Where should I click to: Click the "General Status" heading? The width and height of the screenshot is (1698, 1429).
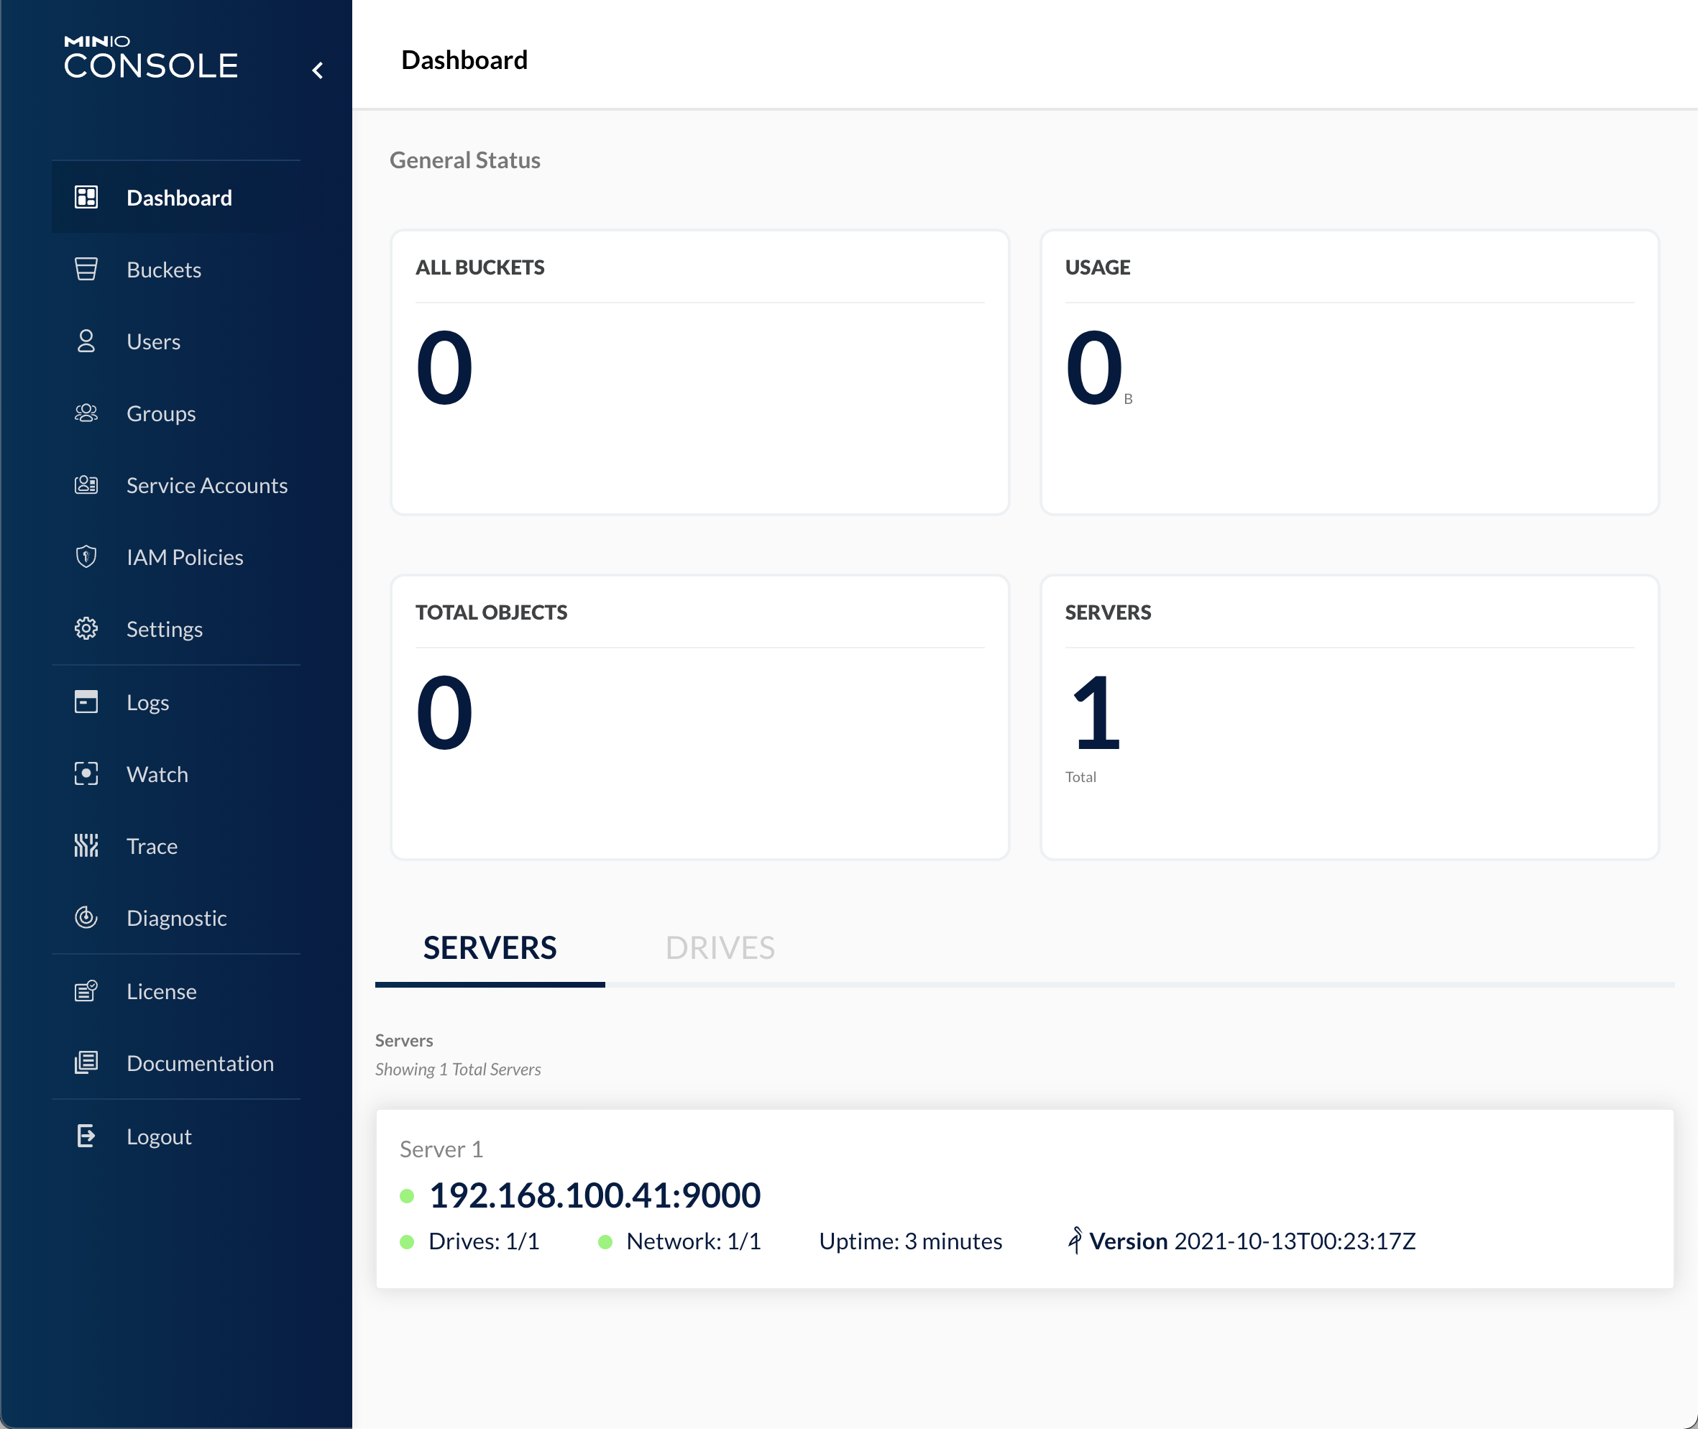[465, 160]
